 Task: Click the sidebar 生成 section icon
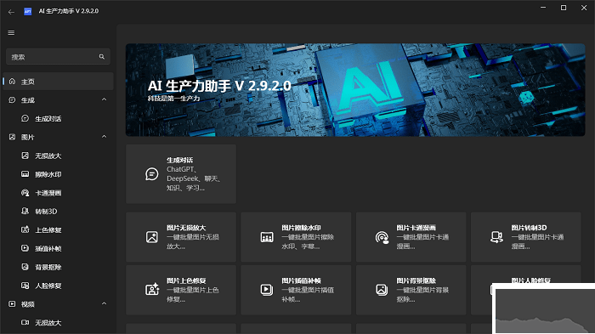tap(12, 99)
